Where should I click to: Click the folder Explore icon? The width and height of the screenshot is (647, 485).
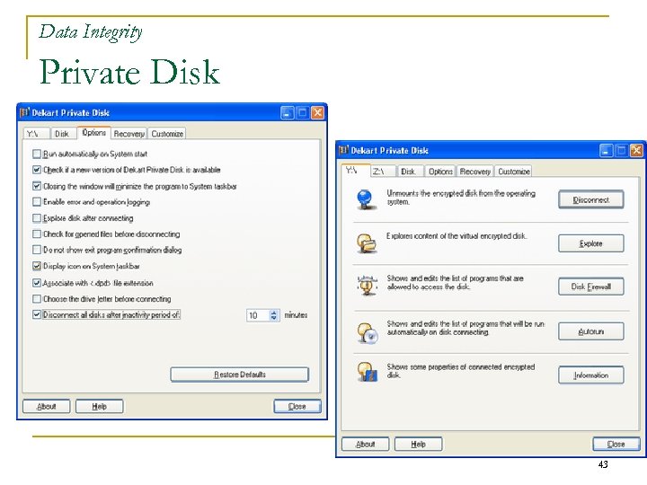[367, 242]
